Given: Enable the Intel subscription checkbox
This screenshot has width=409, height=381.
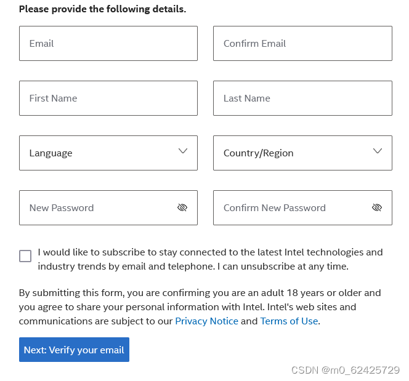Looking at the screenshot, I should click(x=25, y=256).
